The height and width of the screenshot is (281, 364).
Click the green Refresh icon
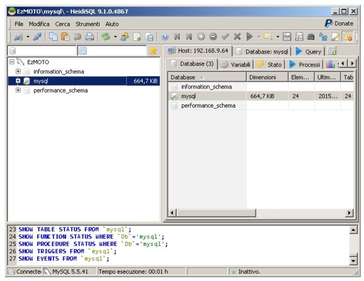pos(106,36)
